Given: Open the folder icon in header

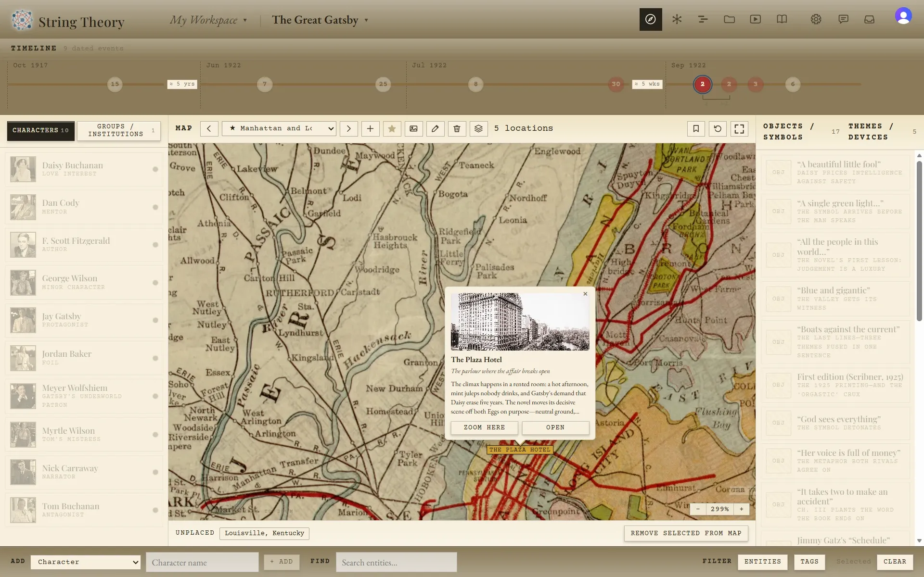Looking at the screenshot, I should pyautogui.click(x=729, y=19).
